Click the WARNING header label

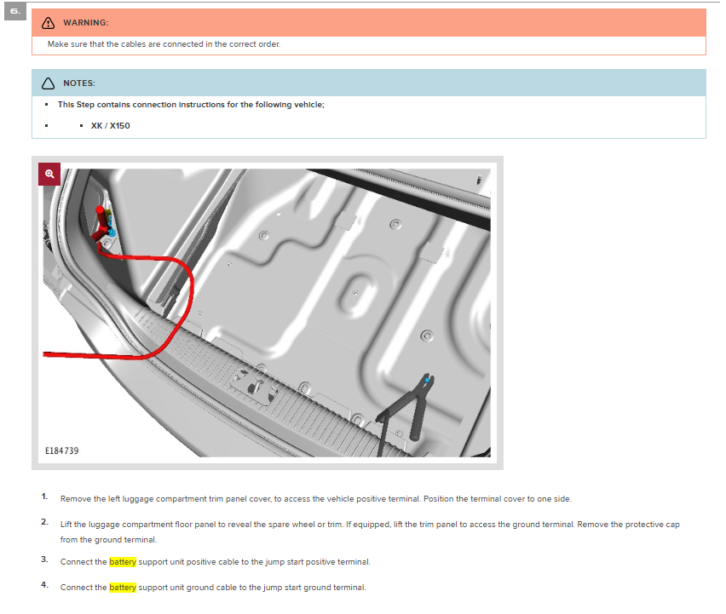[85, 22]
